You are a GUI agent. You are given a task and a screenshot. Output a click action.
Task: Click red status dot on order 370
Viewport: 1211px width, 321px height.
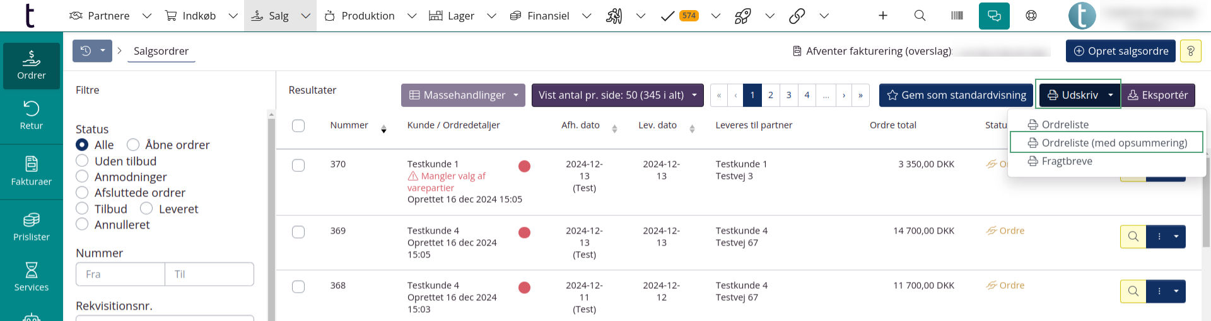click(x=524, y=166)
